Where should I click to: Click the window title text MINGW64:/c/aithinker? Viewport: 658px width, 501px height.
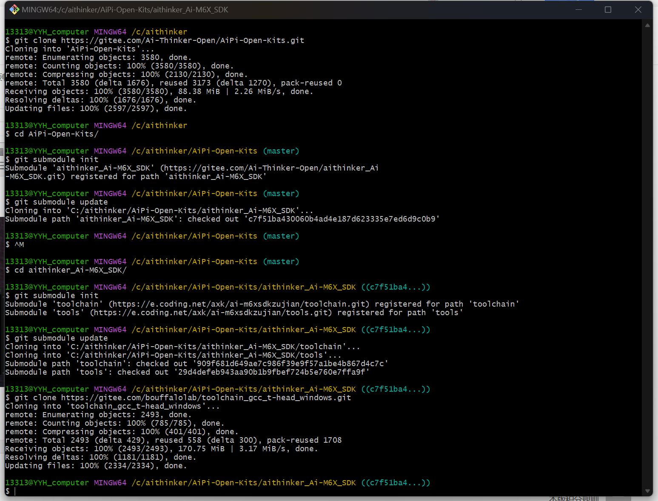point(125,9)
